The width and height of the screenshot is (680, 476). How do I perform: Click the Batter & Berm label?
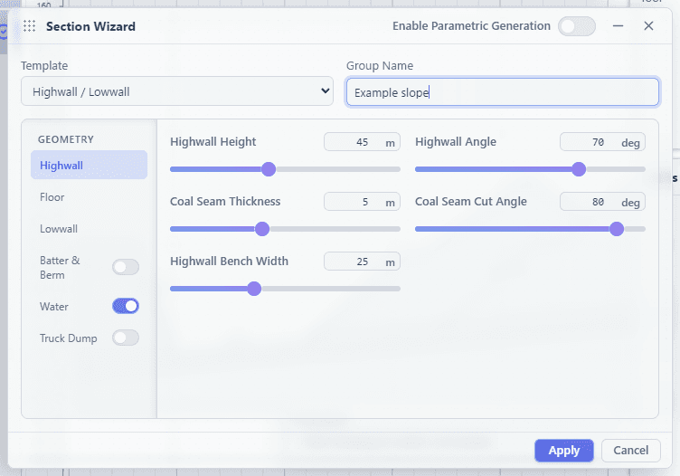click(x=60, y=267)
